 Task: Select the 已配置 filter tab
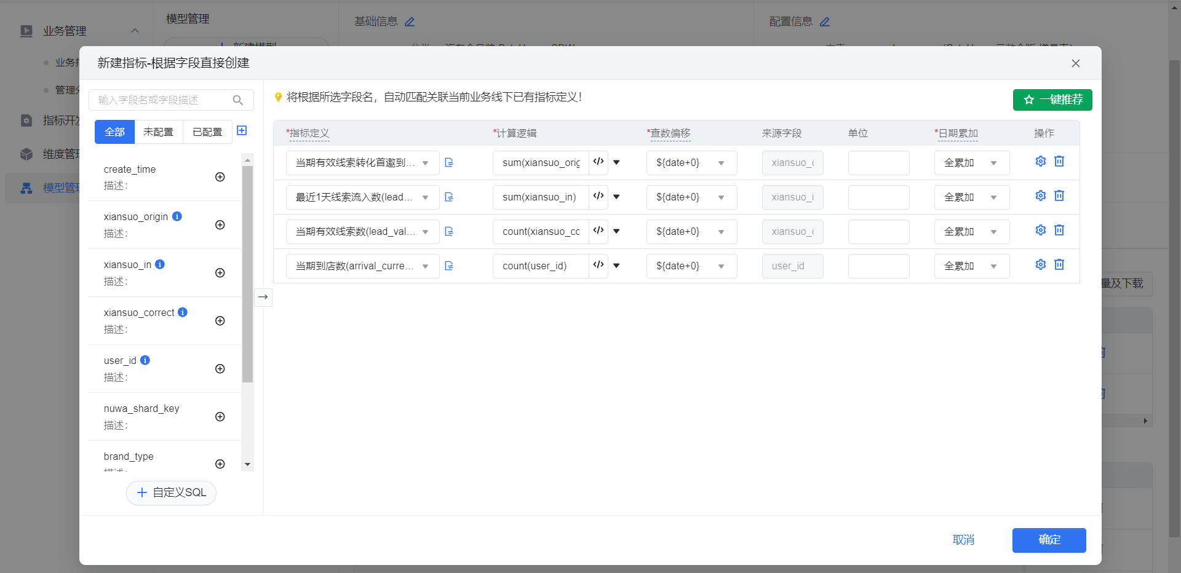[207, 132]
